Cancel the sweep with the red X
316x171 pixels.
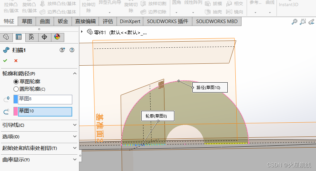coord(16,61)
